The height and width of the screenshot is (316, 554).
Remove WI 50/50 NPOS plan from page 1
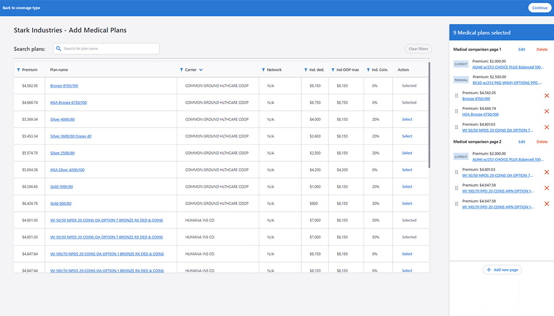pyautogui.click(x=547, y=128)
